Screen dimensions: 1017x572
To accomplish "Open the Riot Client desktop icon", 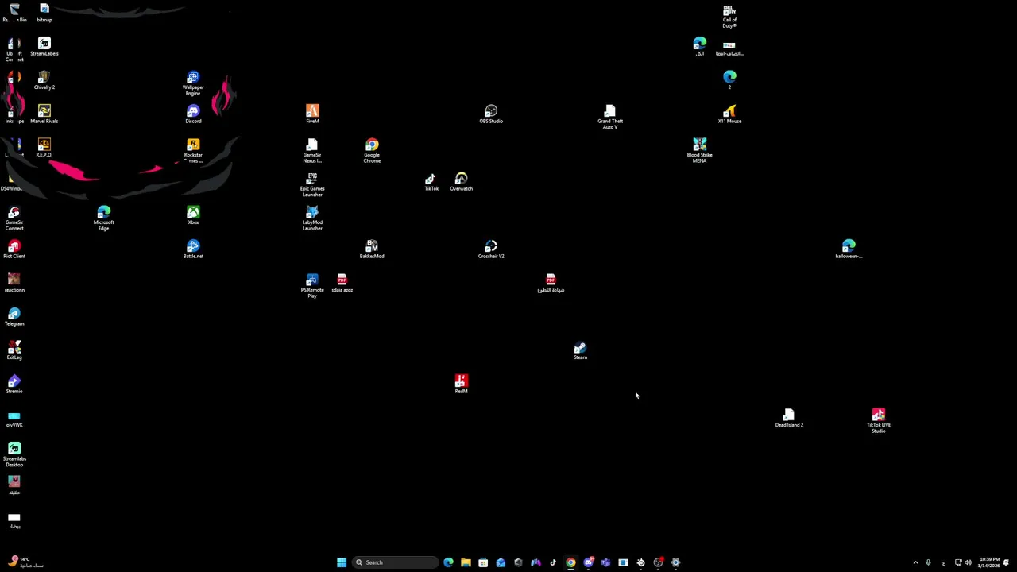I will 14,249.
